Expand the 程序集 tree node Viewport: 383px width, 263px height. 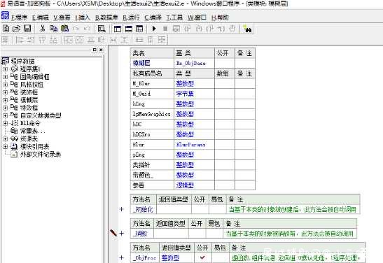[5, 69]
